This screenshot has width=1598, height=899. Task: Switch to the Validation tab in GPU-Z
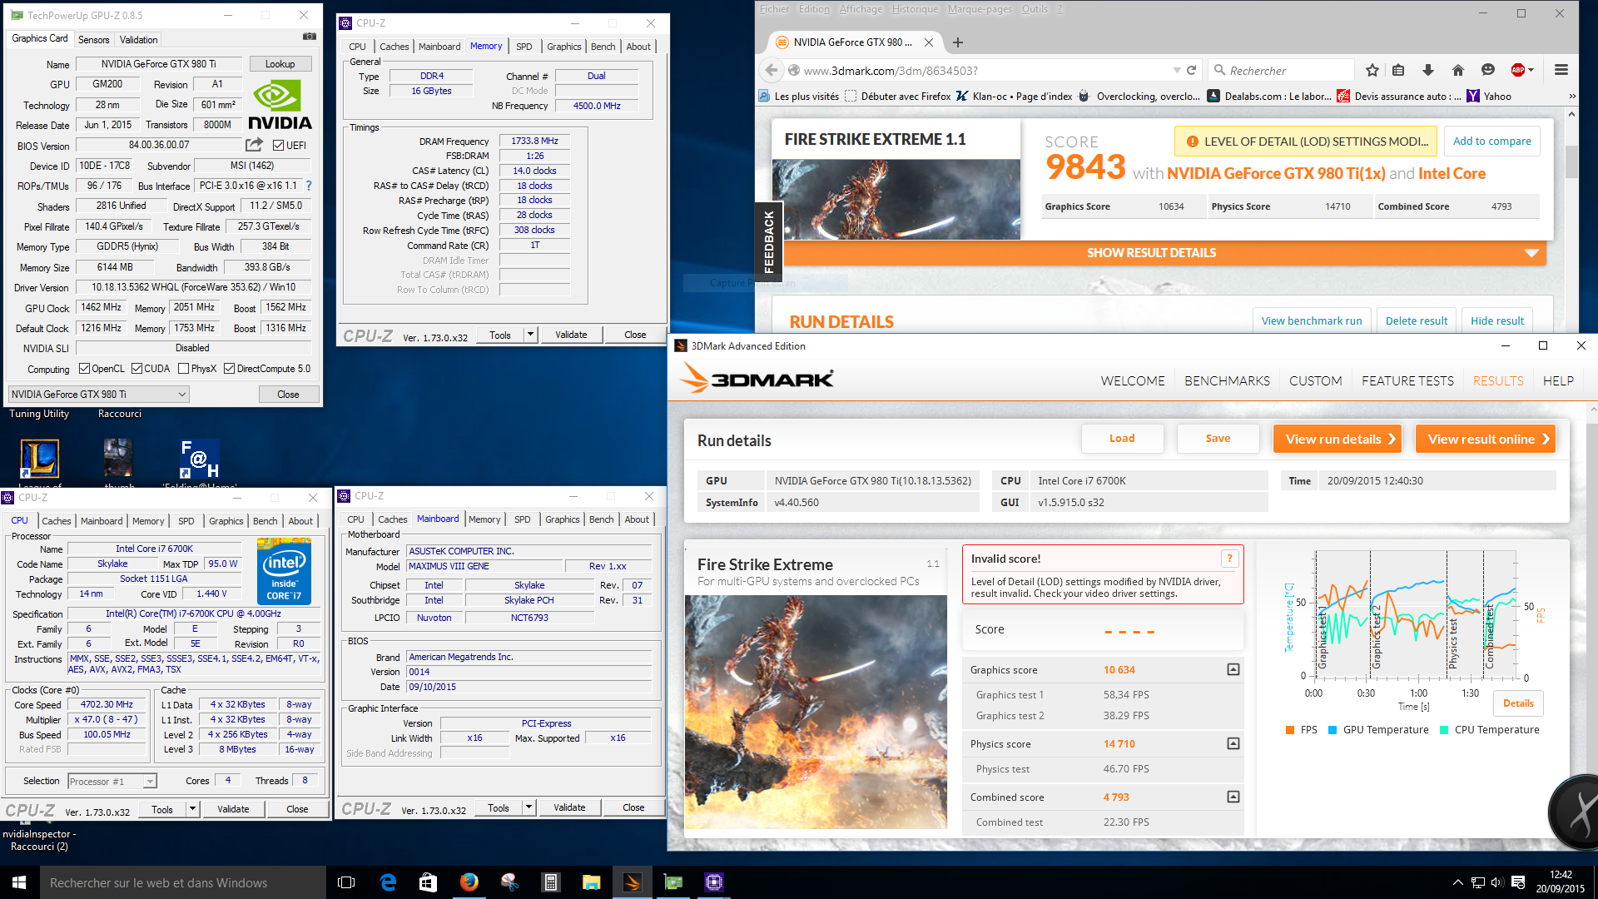[138, 40]
